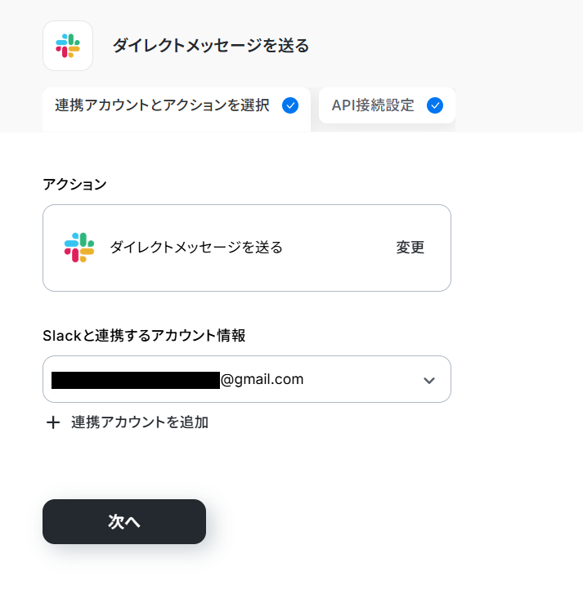
Task: Click the Slackと連携するアカウント情報 label
Action: point(144,335)
